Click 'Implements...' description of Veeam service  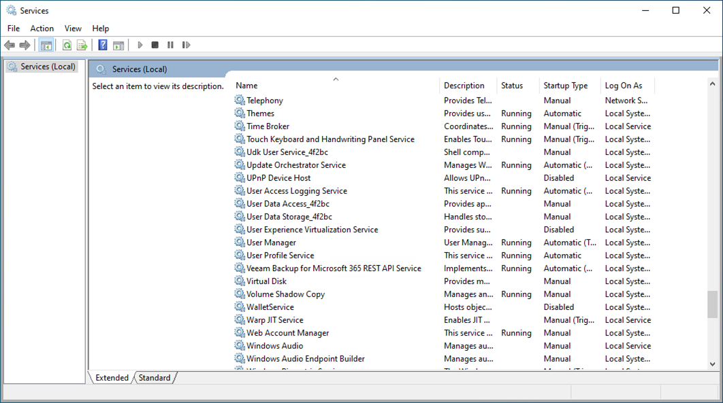468,268
